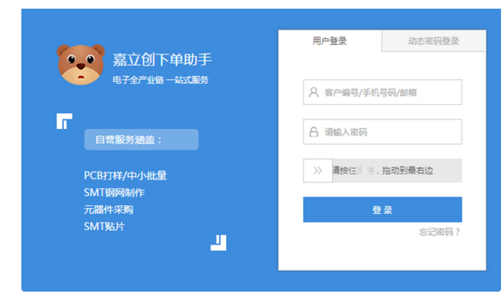
Task: Select the 元器件采购 service item
Action: 109,210
